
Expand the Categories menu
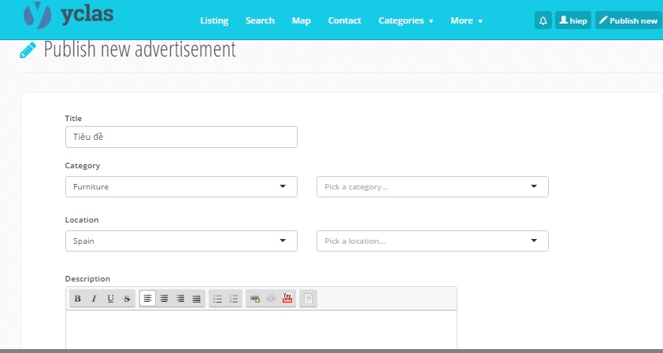(x=406, y=20)
